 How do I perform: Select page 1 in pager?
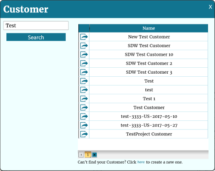[x=88, y=155]
